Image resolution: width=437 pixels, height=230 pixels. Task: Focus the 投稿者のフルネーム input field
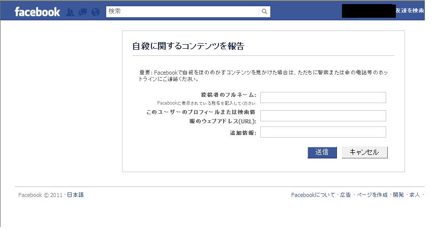[x=323, y=97]
